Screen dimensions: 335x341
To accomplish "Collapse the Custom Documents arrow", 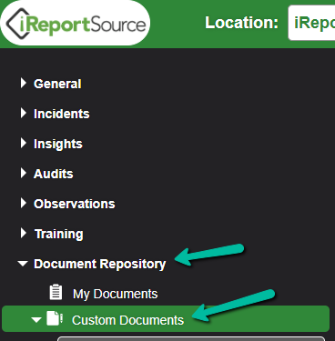I will click(x=36, y=320).
